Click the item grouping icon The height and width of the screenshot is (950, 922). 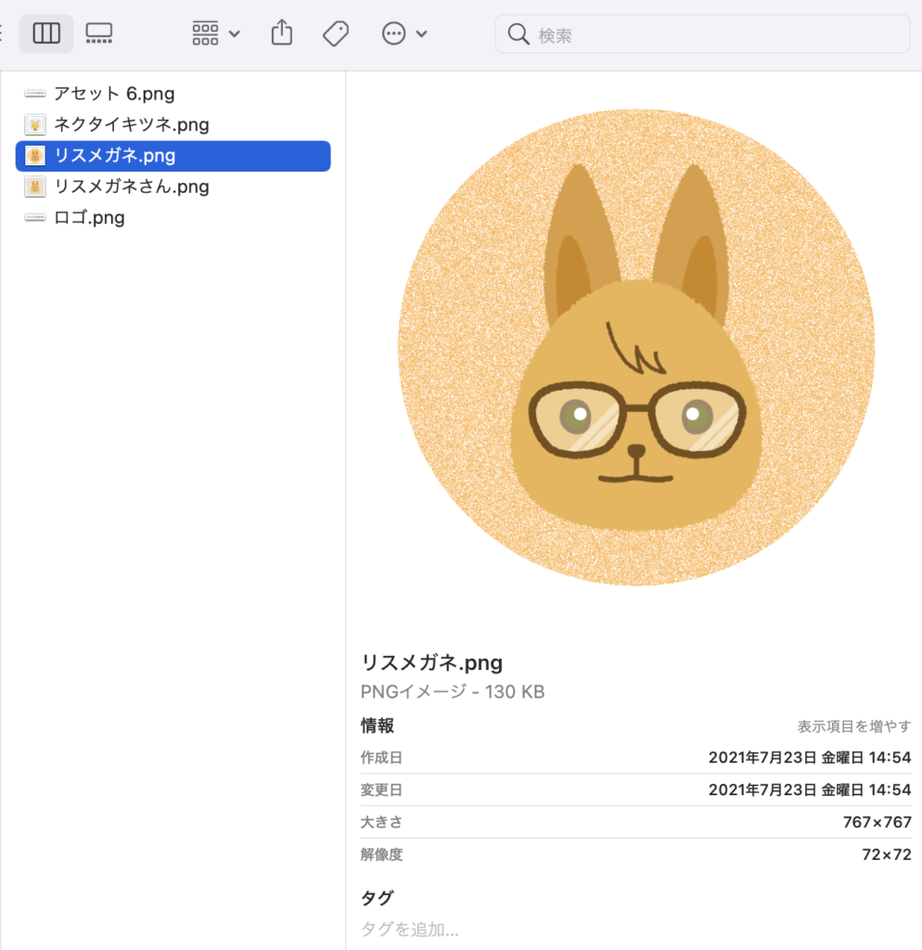pos(205,32)
